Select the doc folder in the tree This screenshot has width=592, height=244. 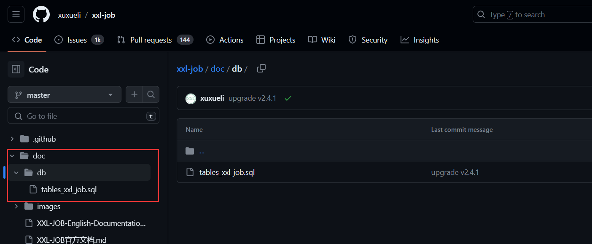click(x=39, y=156)
